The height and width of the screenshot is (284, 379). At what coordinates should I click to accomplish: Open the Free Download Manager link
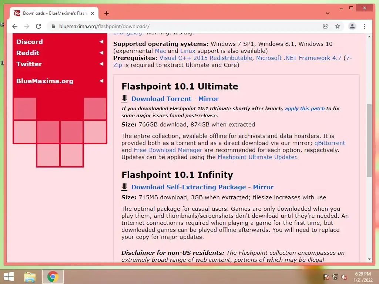click(x=168, y=150)
